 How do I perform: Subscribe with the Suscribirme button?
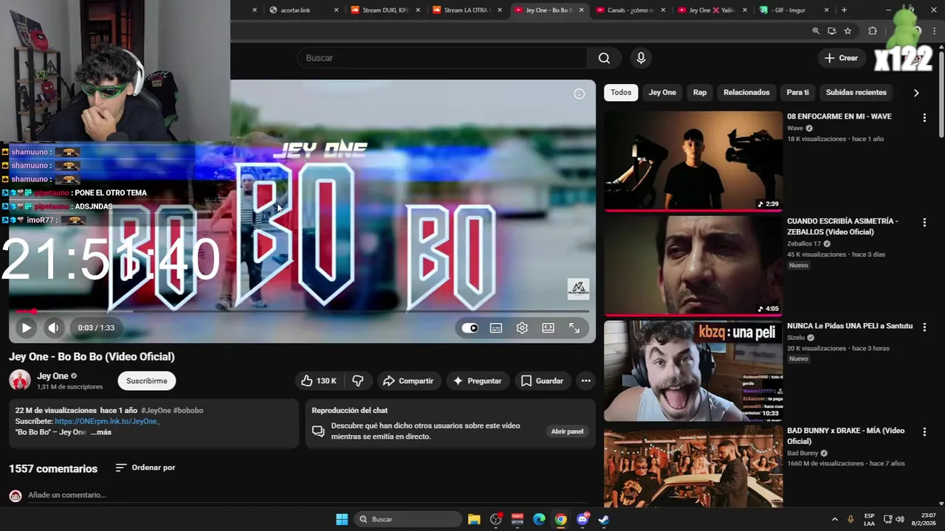146,381
